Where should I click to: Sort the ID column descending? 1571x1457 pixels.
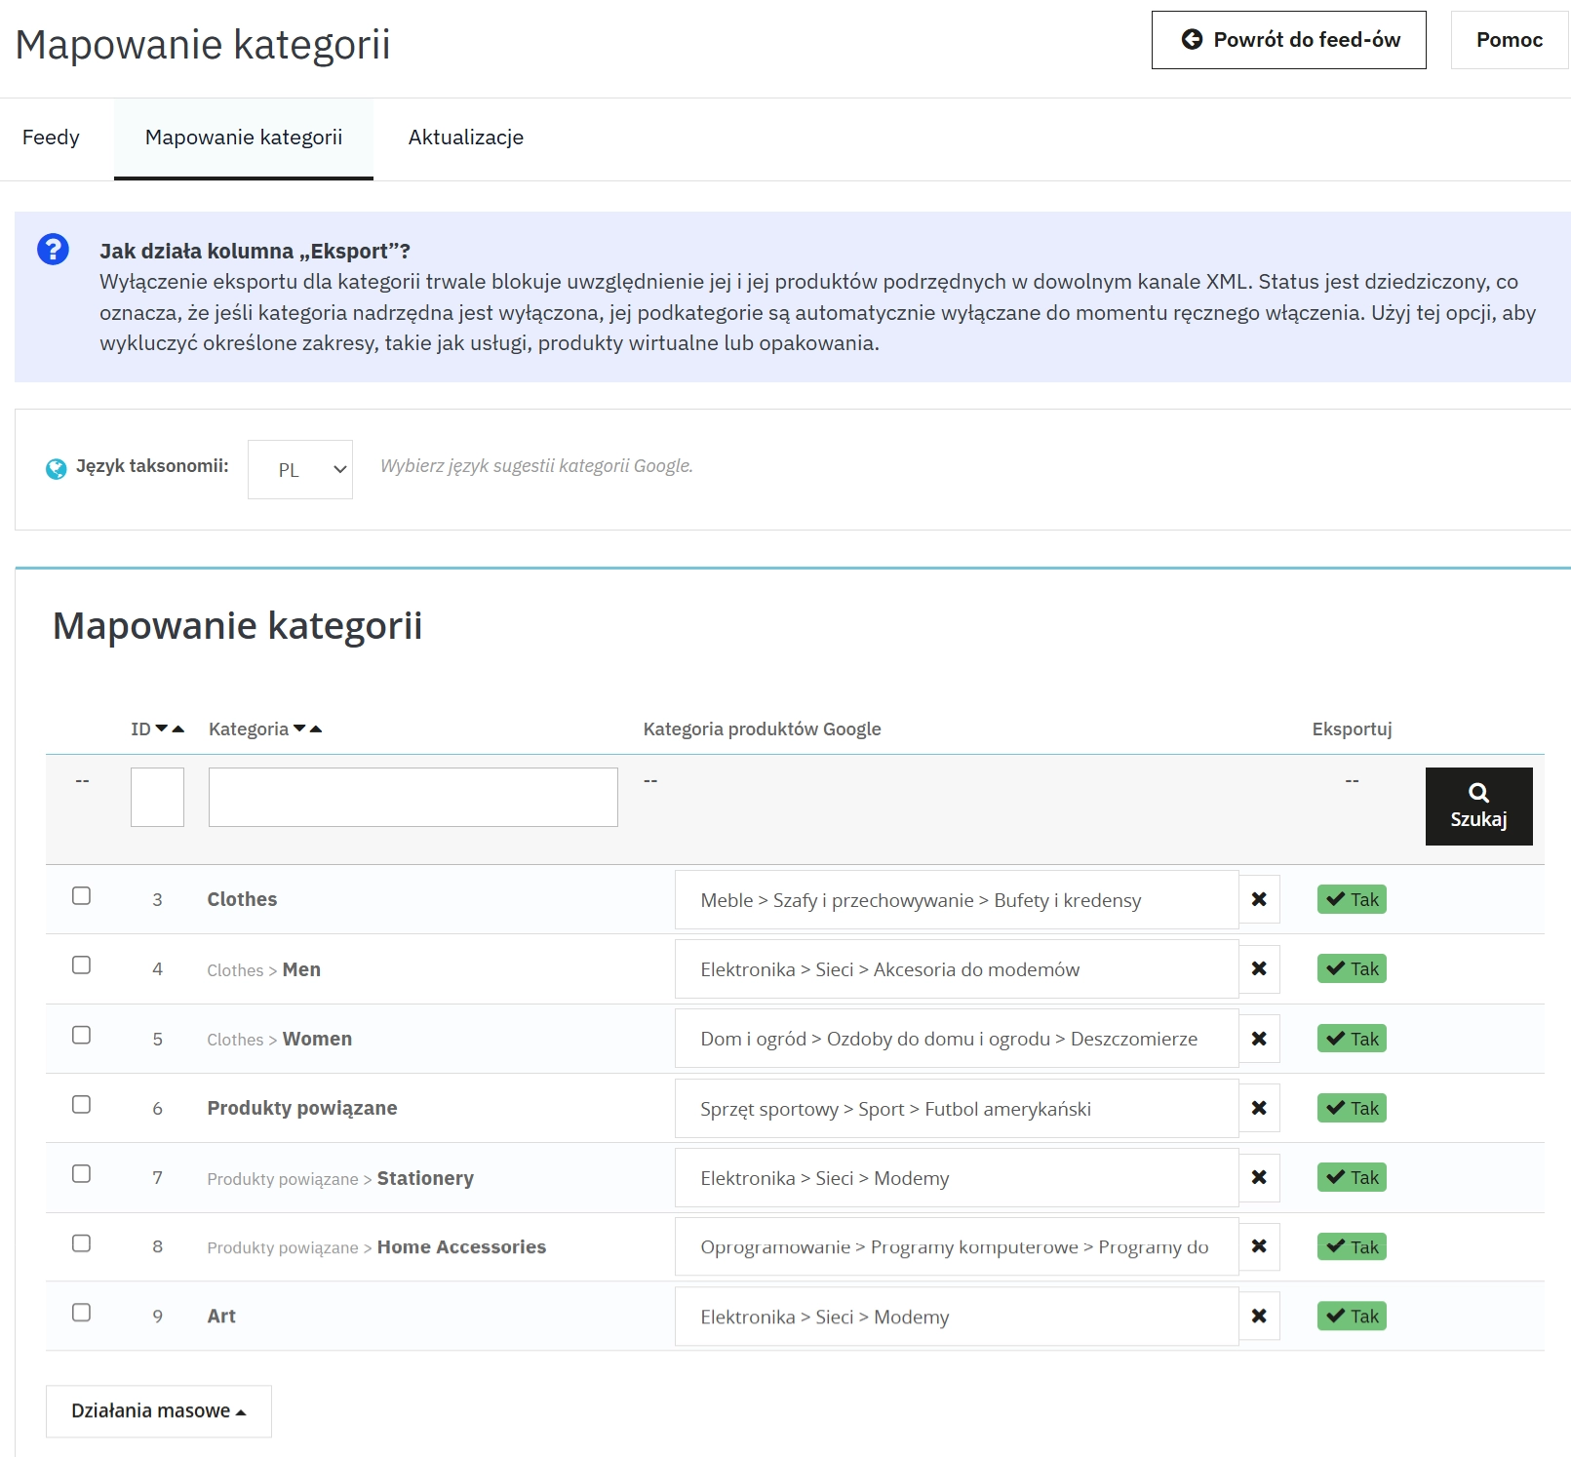click(x=162, y=727)
